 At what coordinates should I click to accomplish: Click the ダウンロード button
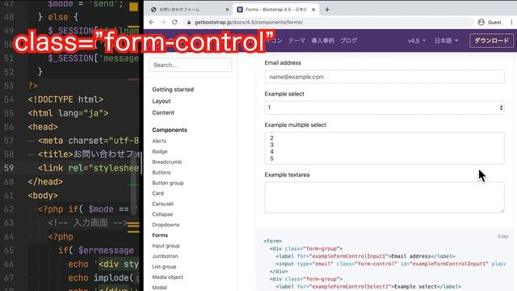click(x=491, y=40)
